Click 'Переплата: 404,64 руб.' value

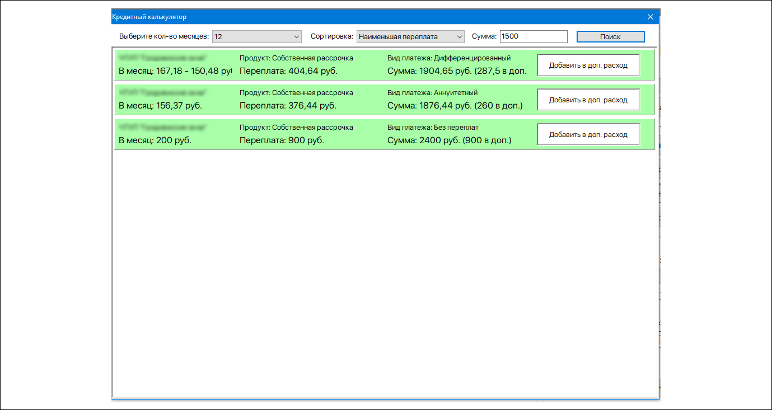click(x=289, y=71)
